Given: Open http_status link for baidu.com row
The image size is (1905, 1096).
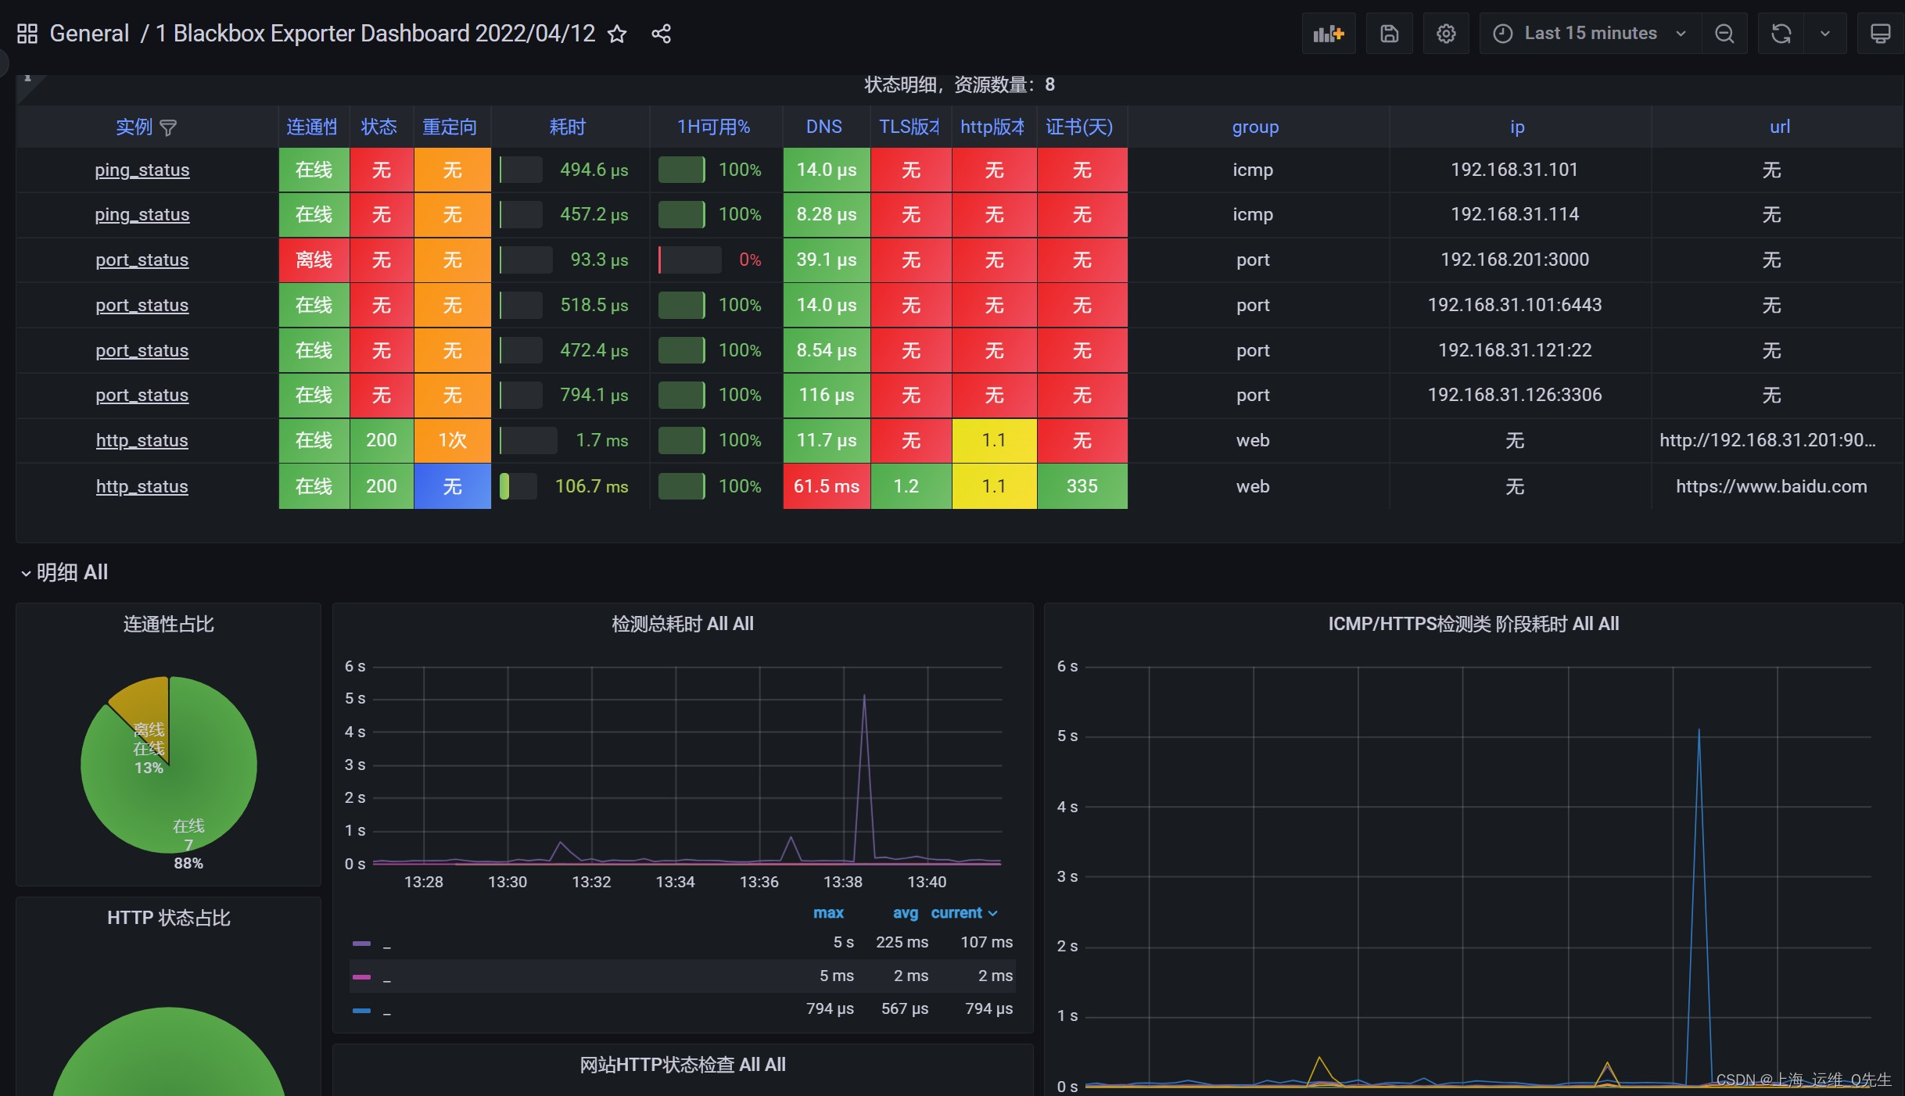Looking at the screenshot, I should coord(142,486).
